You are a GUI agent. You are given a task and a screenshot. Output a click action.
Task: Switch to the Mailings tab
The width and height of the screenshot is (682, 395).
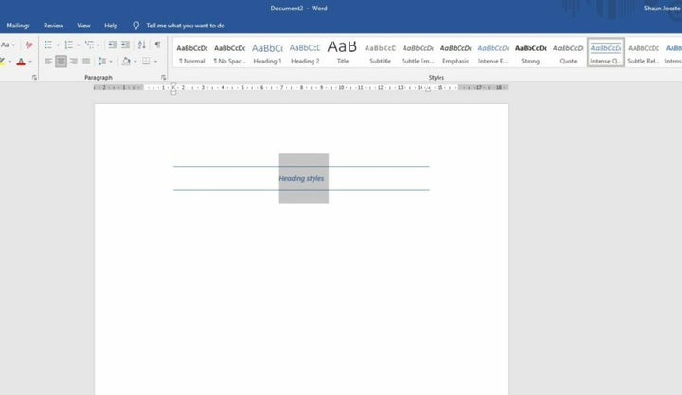pos(18,26)
